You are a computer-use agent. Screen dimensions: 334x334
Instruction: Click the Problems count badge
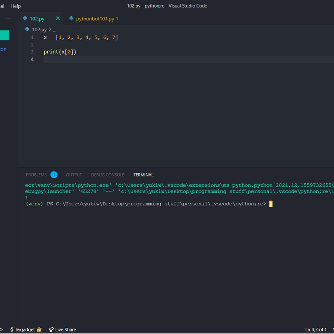coord(54,175)
